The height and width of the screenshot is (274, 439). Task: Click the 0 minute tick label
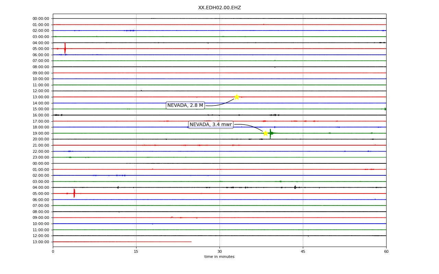pos(53,252)
